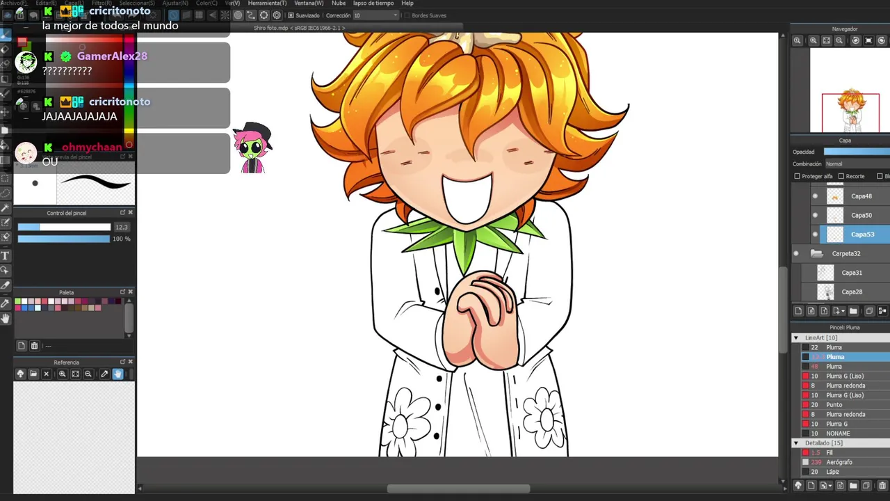Viewport: 890px width, 501px height.
Task: Clear the Referencia image with X
Action: 47,374
